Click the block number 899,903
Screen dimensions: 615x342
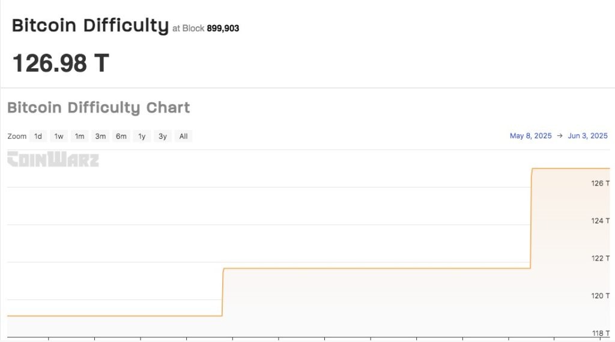223,28
